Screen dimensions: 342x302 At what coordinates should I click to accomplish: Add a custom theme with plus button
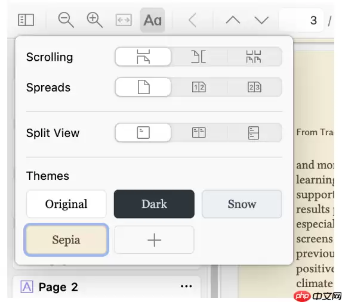[x=154, y=240]
